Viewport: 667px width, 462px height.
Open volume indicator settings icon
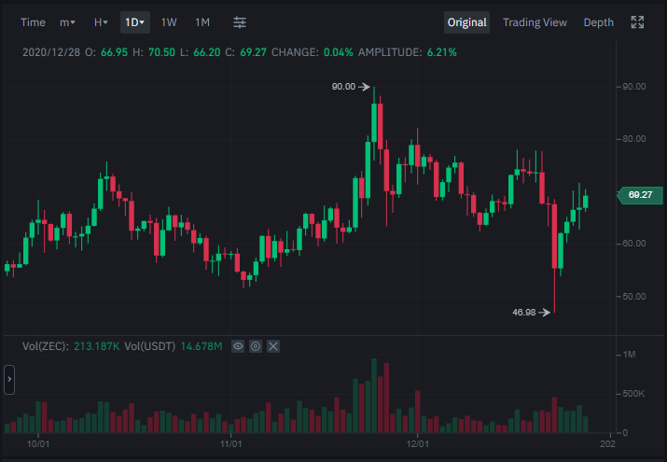coord(256,346)
